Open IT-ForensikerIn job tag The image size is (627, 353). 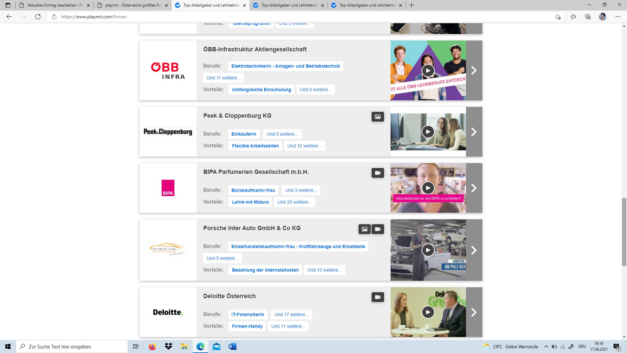248,314
